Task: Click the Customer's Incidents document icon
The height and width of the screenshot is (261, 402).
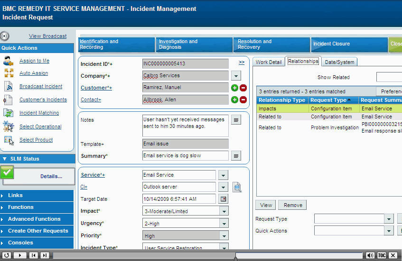Action: coord(8,99)
